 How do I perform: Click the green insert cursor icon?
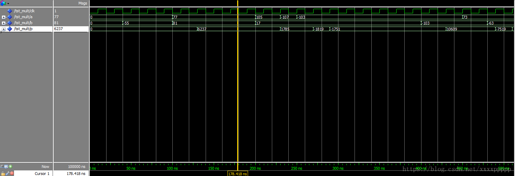click(11, 167)
